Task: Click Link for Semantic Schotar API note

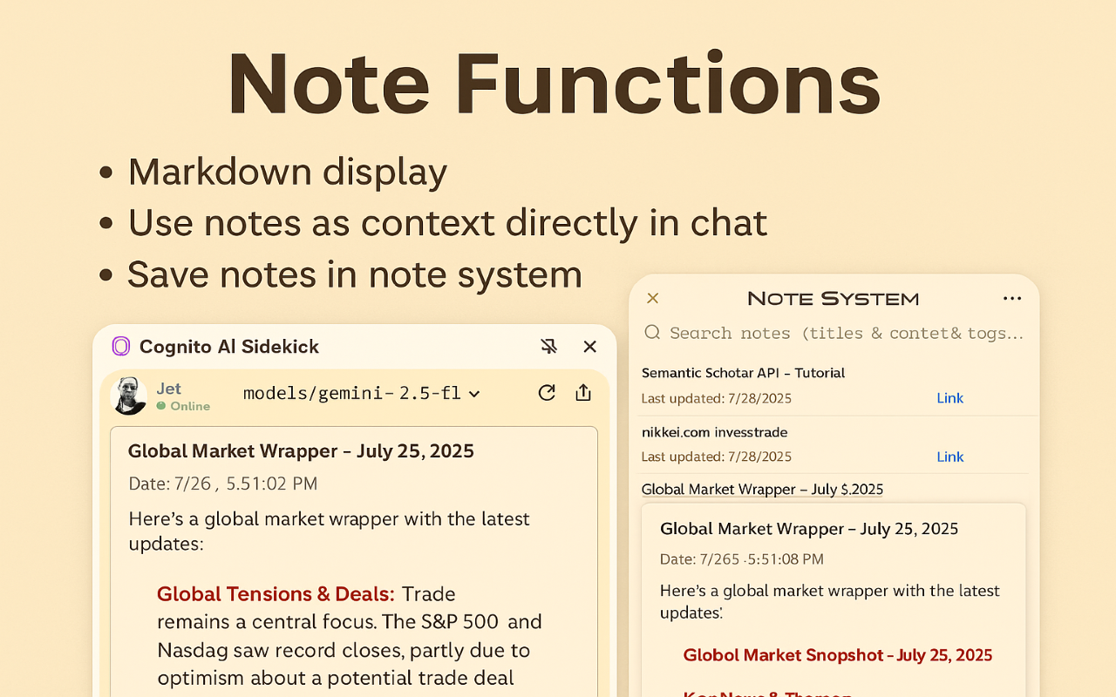Action: click(x=949, y=398)
